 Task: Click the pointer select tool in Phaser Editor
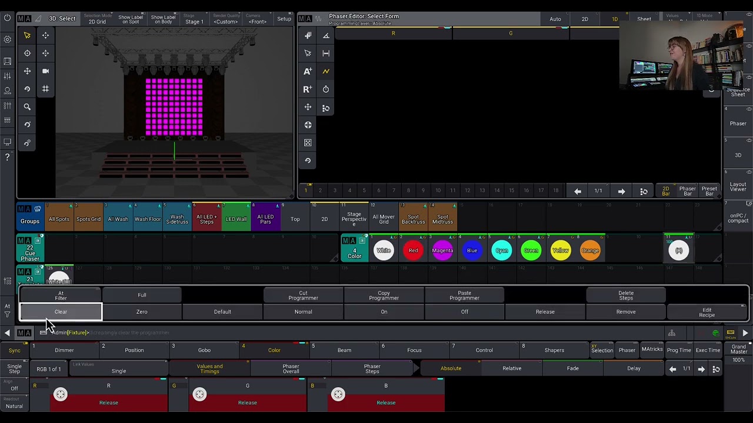point(308,53)
